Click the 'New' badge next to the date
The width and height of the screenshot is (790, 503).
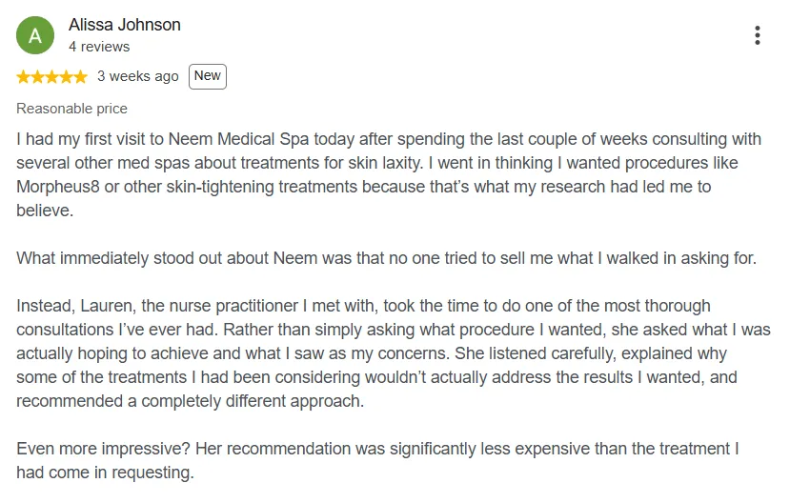(208, 76)
